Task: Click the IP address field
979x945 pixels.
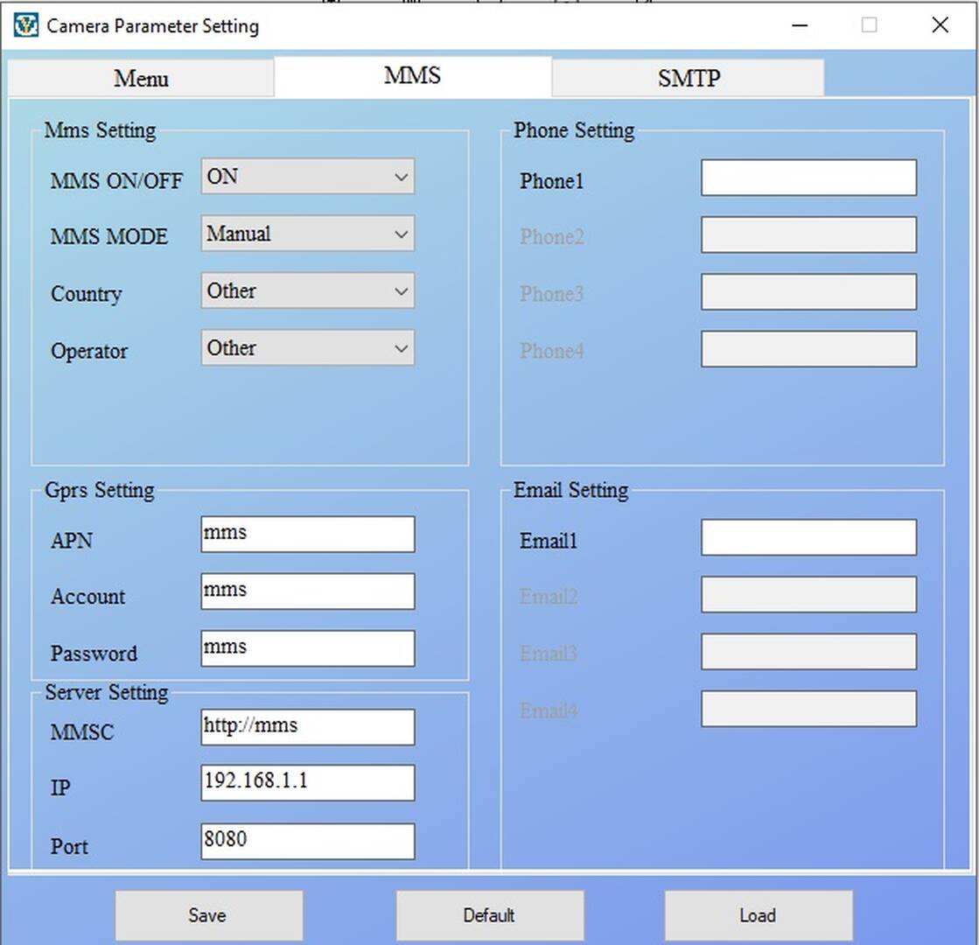Action: (x=307, y=783)
